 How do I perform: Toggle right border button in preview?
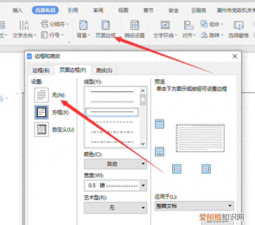tap(206, 169)
